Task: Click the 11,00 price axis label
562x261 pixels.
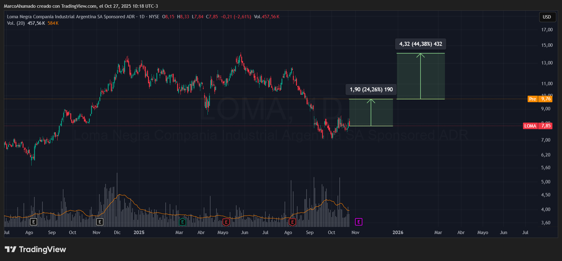Action: coord(546,84)
